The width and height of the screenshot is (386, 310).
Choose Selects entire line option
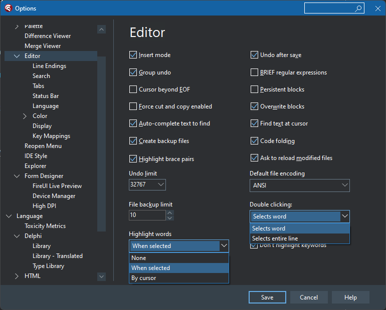[300, 238]
